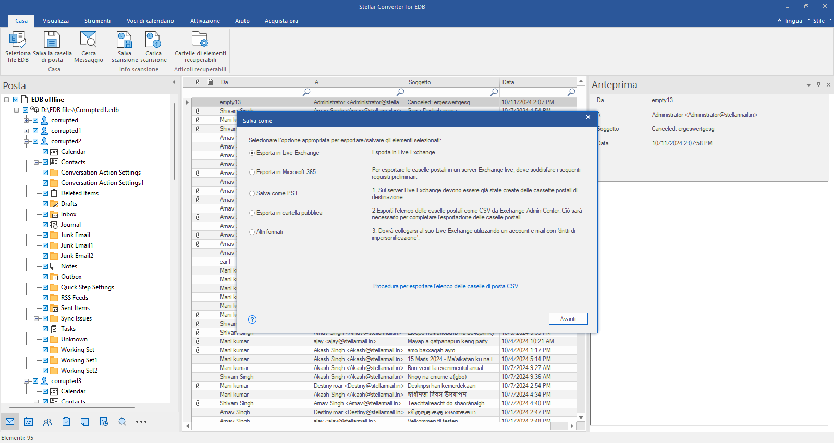Open the Attivazione tab

point(205,21)
